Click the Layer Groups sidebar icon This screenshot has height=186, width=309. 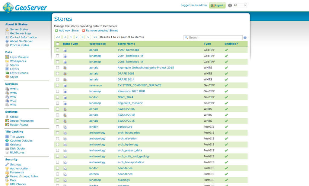pos(7,73)
